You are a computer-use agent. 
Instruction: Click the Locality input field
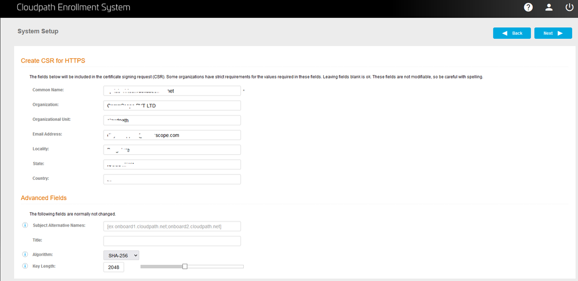[x=172, y=150]
